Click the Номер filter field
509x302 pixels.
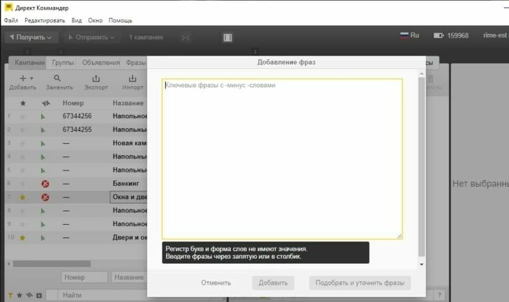coord(84,278)
